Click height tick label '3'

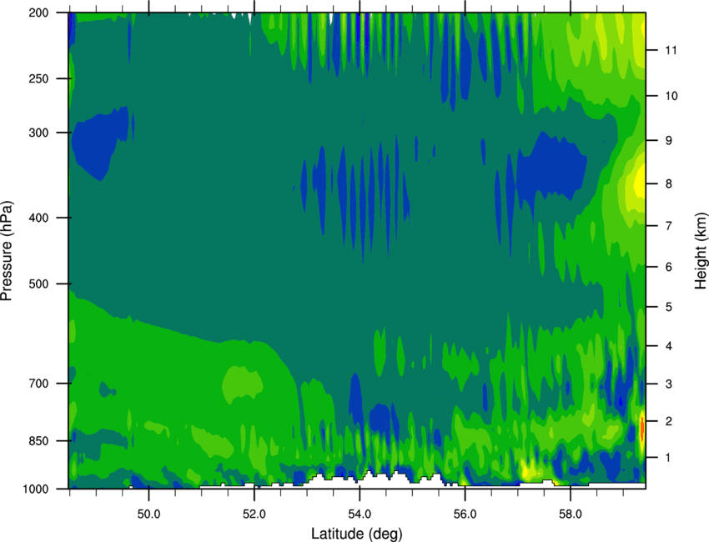[x=669, y=384]
